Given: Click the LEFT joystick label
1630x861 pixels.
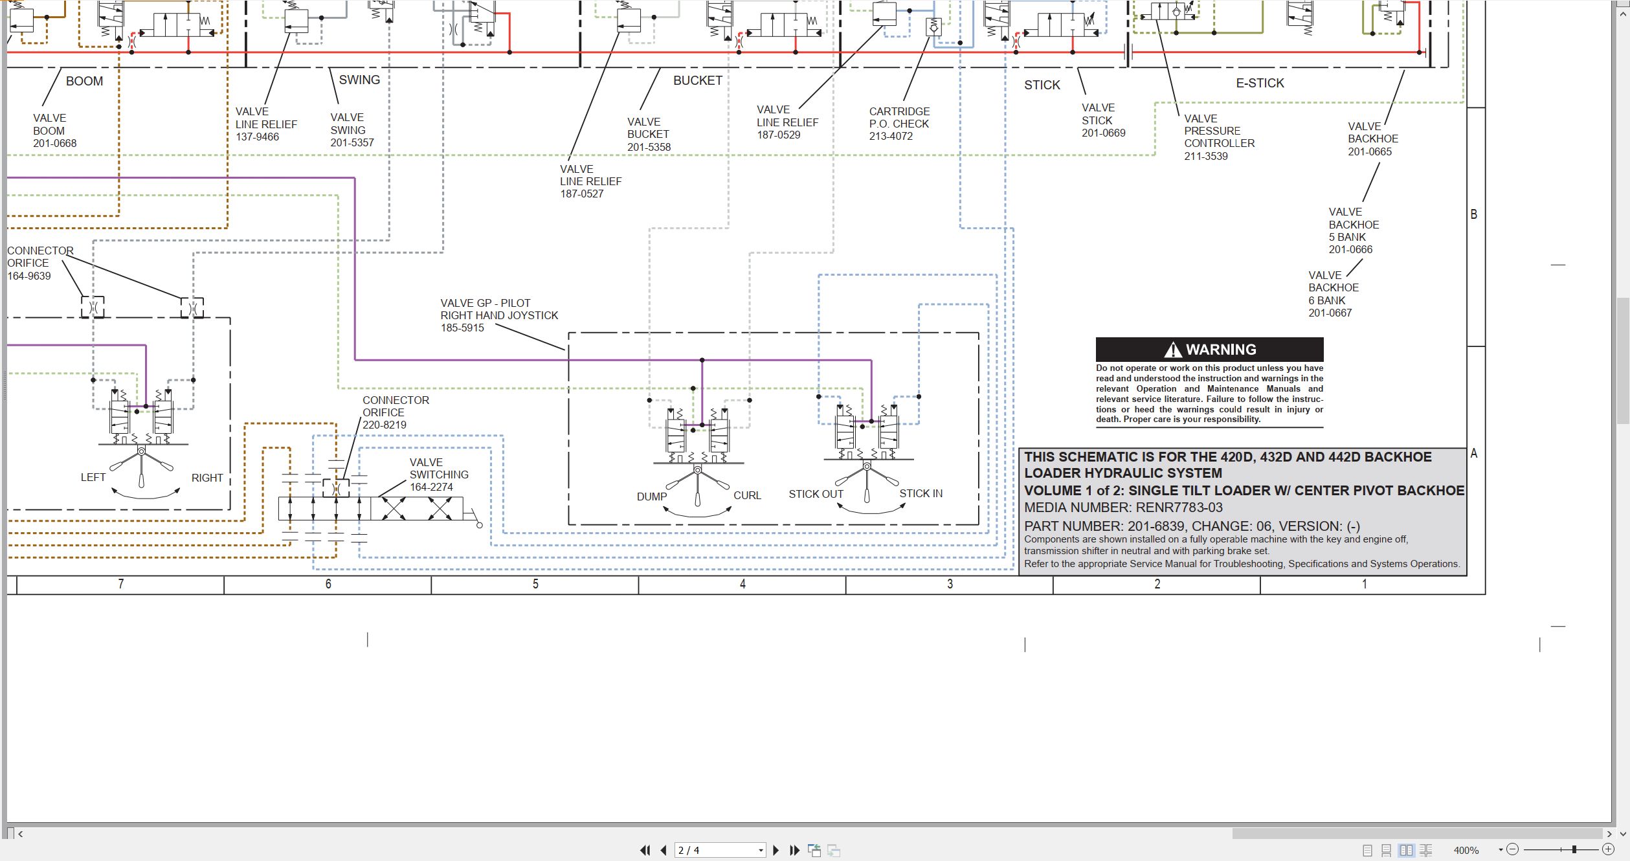Looking at the screenshot, I should [93, 477].
